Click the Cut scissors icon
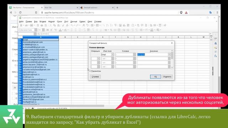 (x=51, y=25)
